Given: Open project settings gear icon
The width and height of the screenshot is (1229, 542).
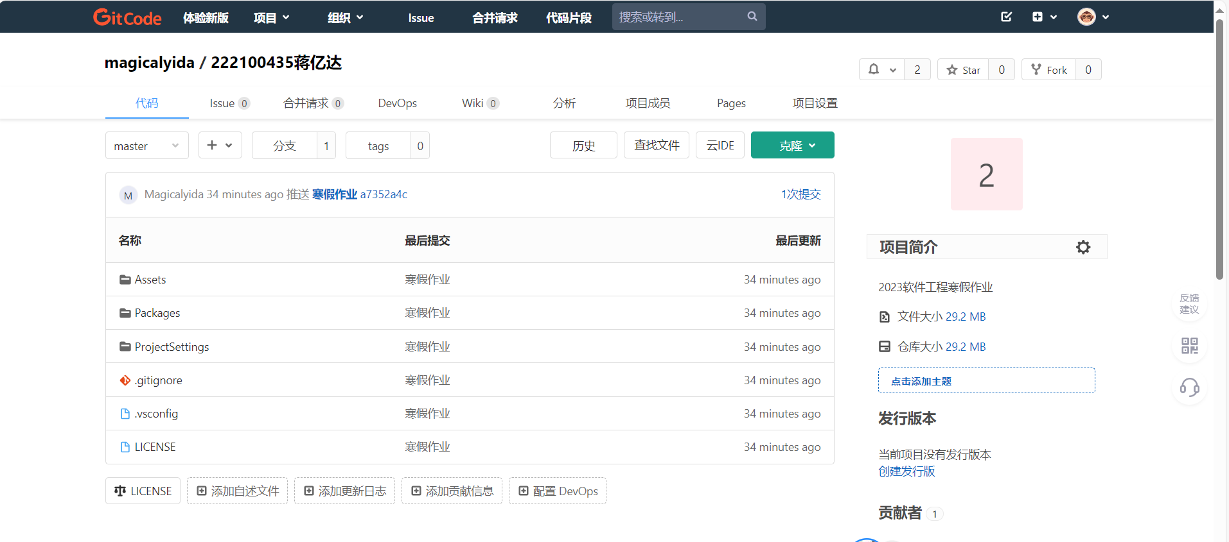Looking at the screenshot, I should (1083, 247).
